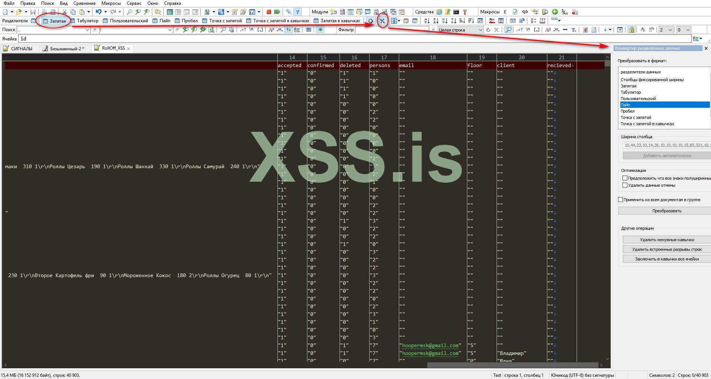
Task: Open the Поиск search text dropdown
Action: click(x=87, y=30)
